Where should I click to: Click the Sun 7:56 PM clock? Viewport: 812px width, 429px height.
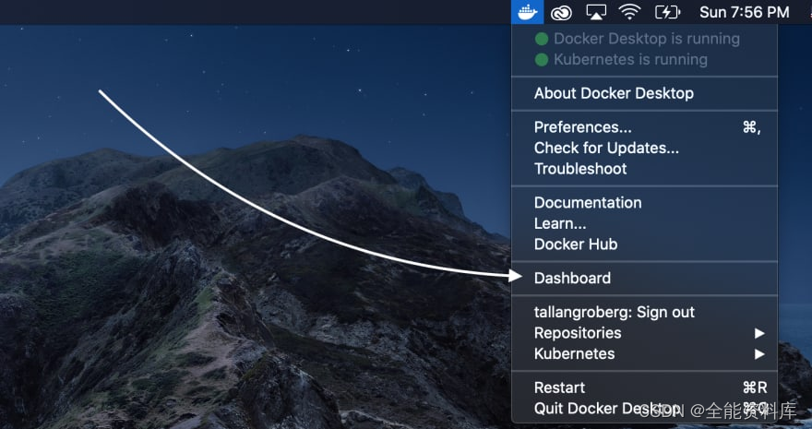[744, 12]
